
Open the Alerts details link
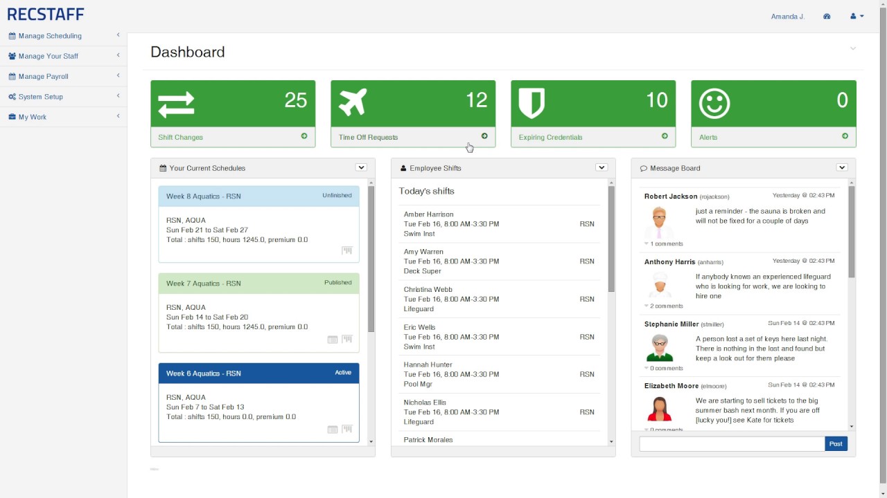pyautogui.click(x=773, y=137)
